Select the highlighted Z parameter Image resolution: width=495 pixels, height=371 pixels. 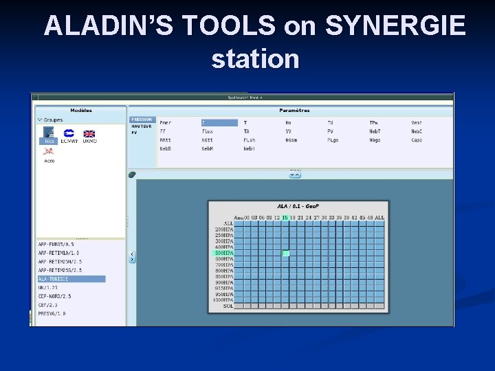click(219, 123)
